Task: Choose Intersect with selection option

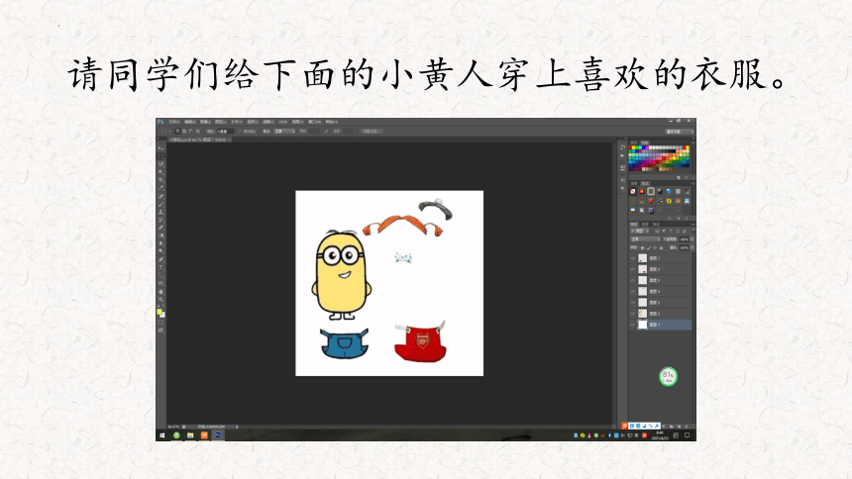Action: [198, 132]
